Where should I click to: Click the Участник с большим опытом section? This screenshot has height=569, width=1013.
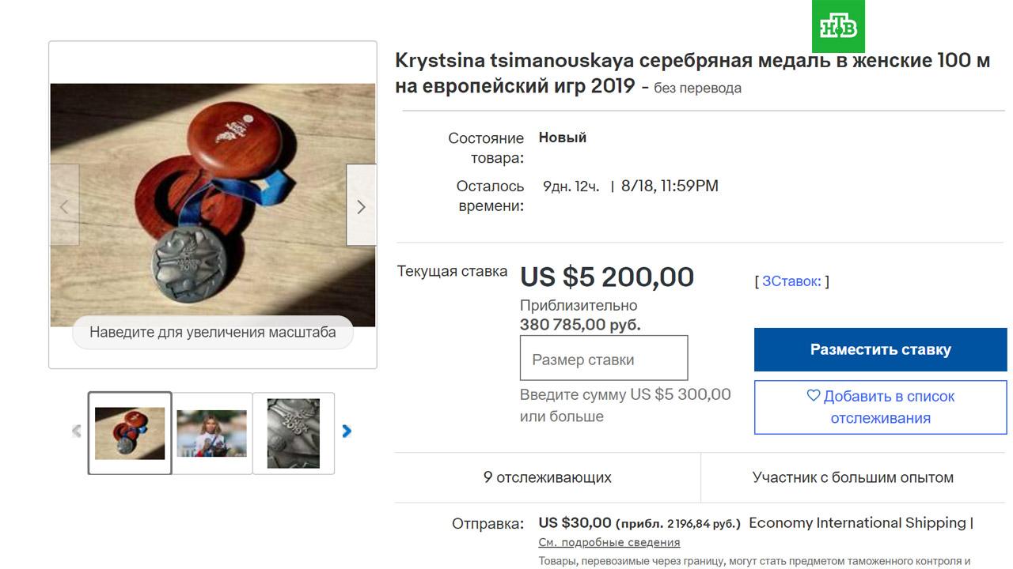pyautogui.click(x=852, y=477)
